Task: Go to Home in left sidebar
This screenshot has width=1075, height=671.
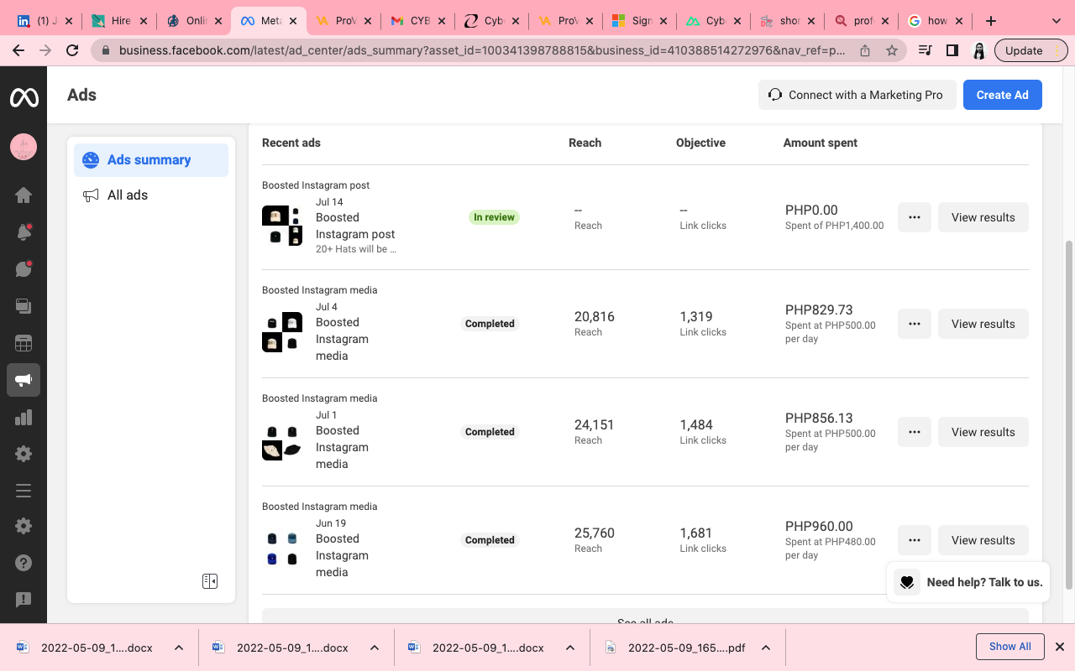Action: (24, 195)
